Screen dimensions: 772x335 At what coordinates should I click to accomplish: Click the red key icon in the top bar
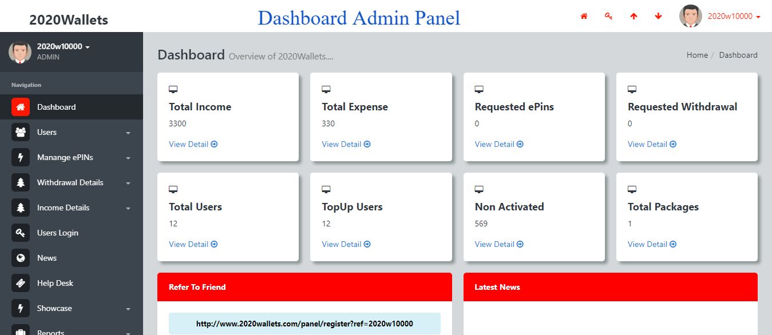coord(608,16)
